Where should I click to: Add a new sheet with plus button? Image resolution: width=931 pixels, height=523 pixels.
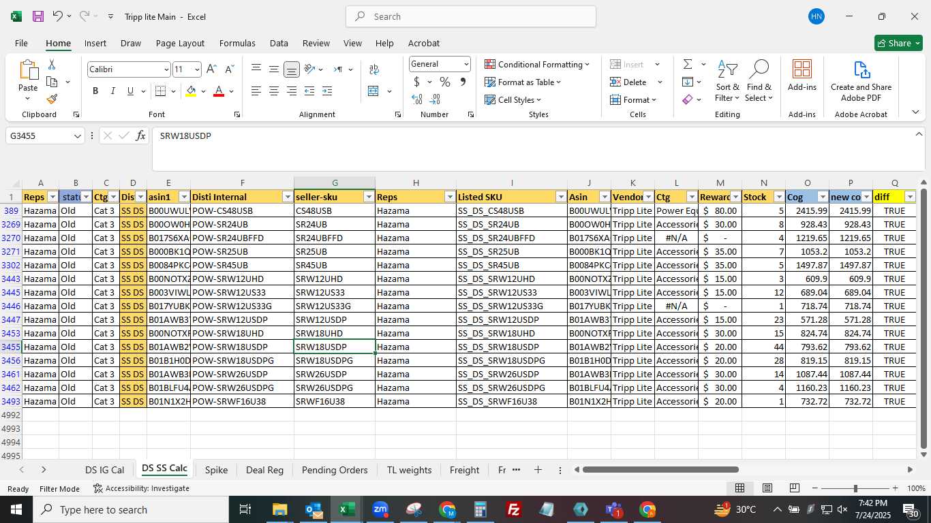click(538, 470)
